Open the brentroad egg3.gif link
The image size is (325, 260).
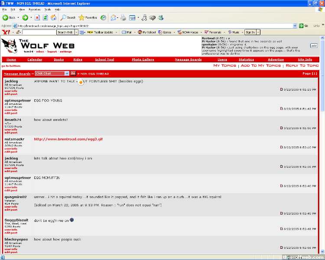(x=68, y=139)
